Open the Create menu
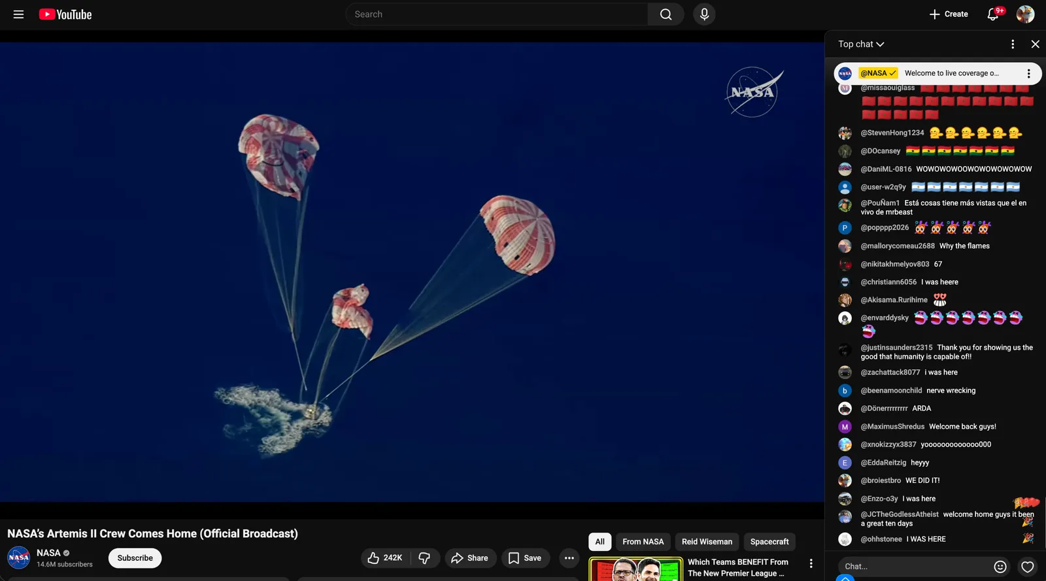This screenshot has width=1046, height=581. [x=949, y=14]
